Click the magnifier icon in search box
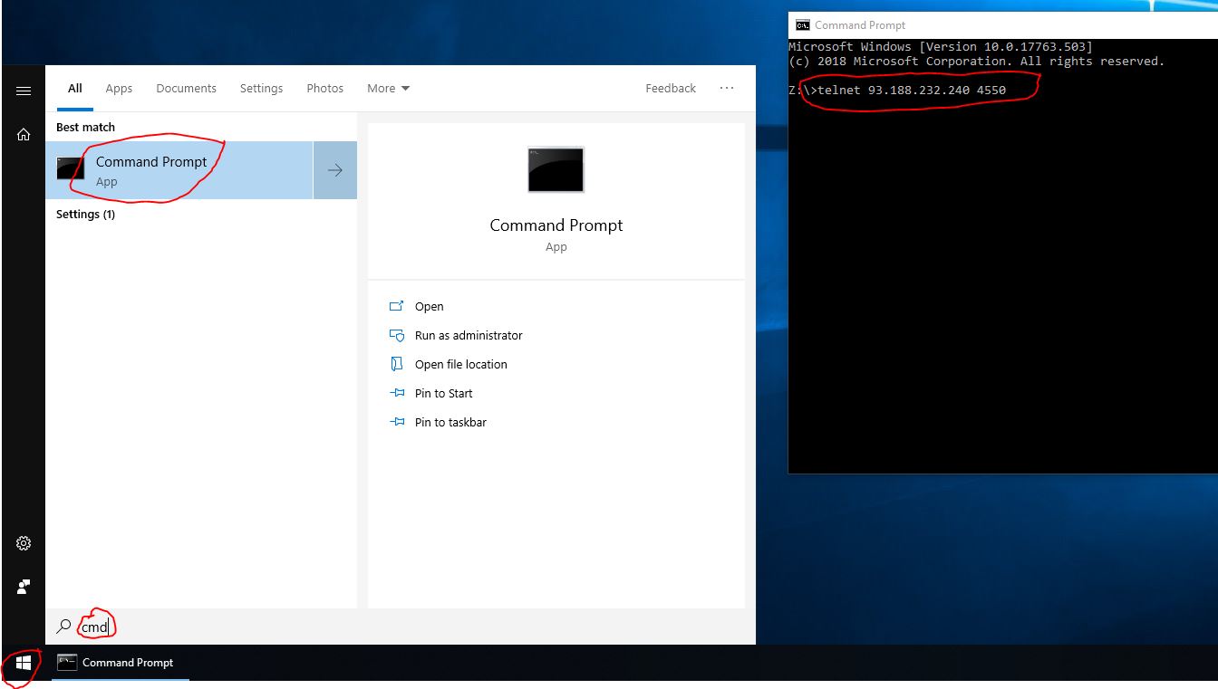Image resolution: width=1218 pixels, height=689 pixels. click(63, 626)
